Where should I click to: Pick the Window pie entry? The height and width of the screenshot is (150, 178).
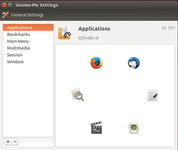pos(15,62)
